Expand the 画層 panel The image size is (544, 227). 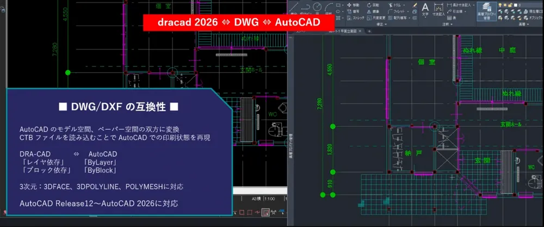[x=524, y=24]
